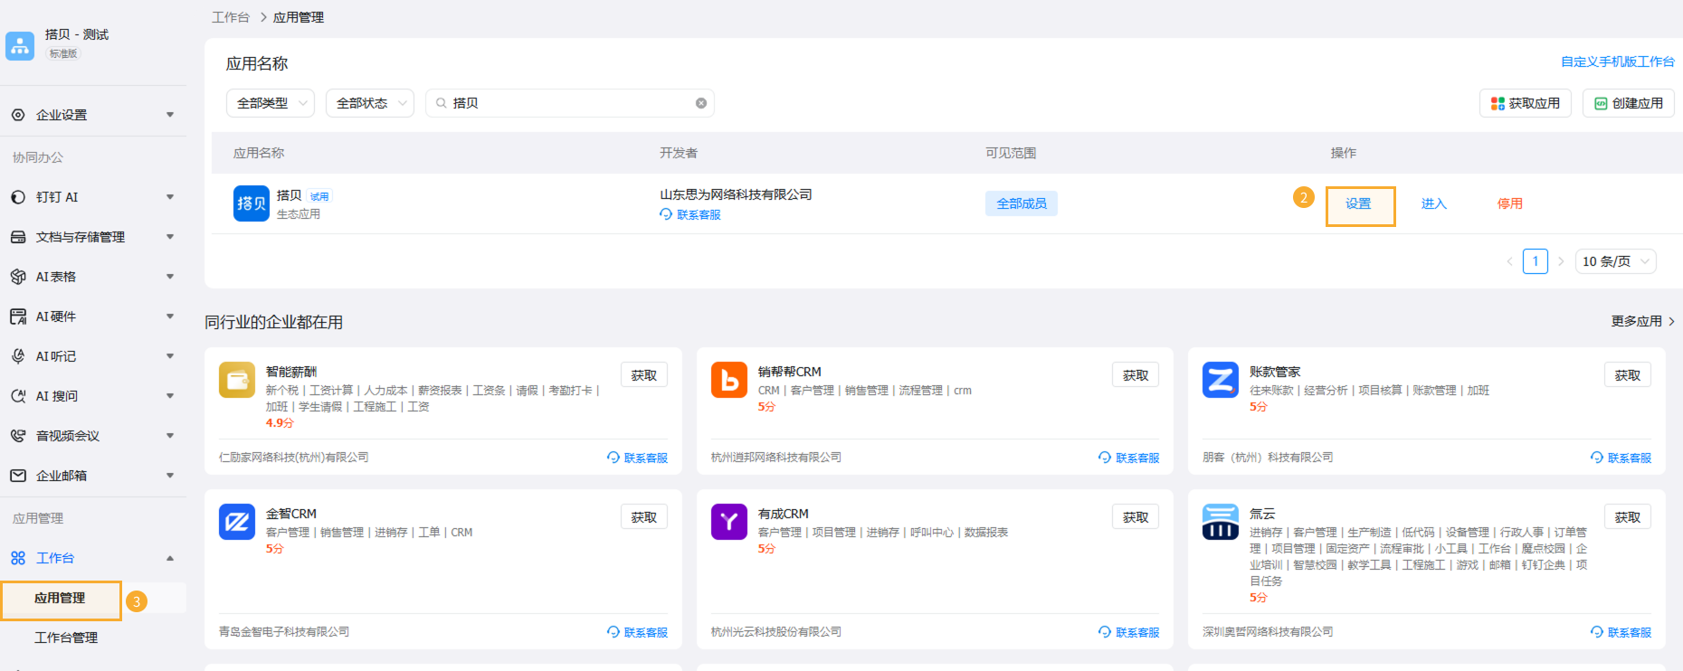Viewport: 1683px width, 671px height.
Task: Click the search magnifier icon
Action: pyautogui.click(x=442, y=103)
